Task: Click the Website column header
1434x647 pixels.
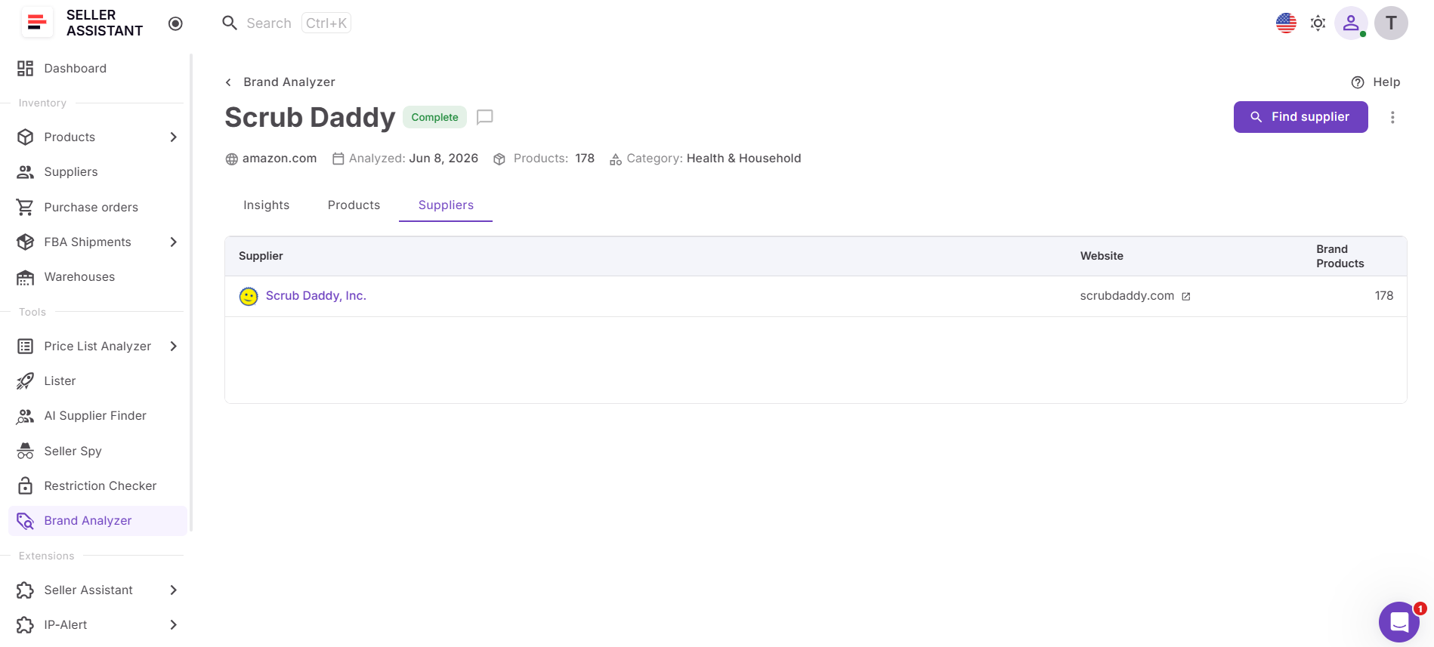Action: [x=1102, y=256]
